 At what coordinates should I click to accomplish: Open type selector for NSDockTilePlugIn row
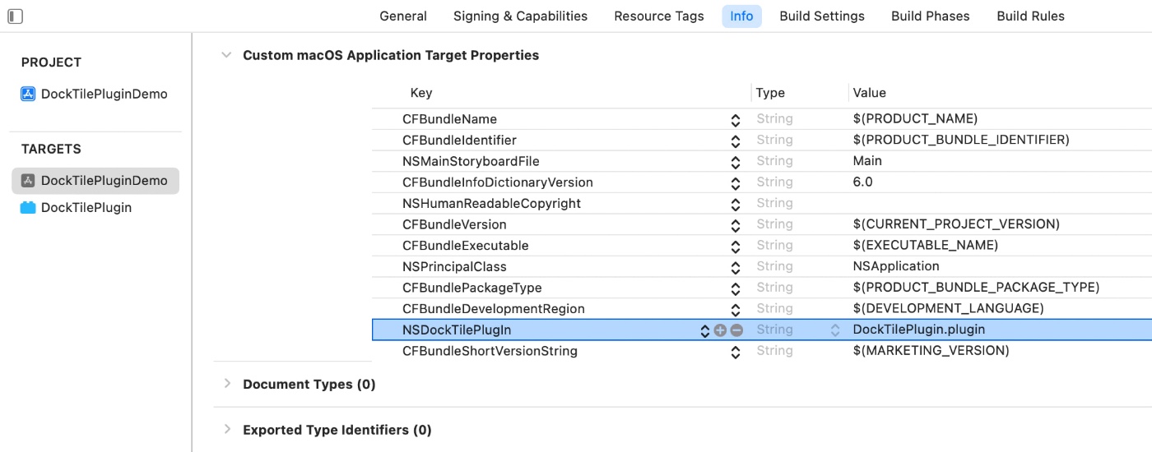pos(835,330)
